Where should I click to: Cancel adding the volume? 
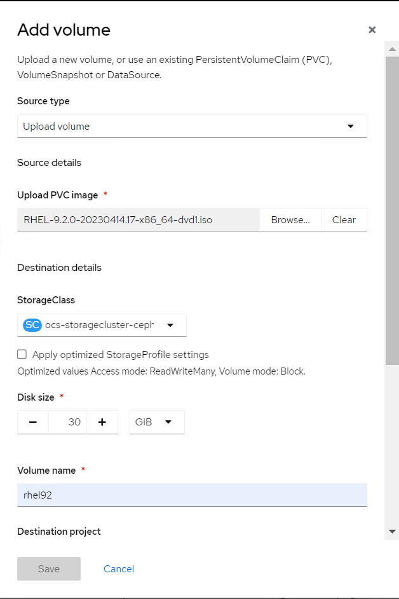point(119,569)
